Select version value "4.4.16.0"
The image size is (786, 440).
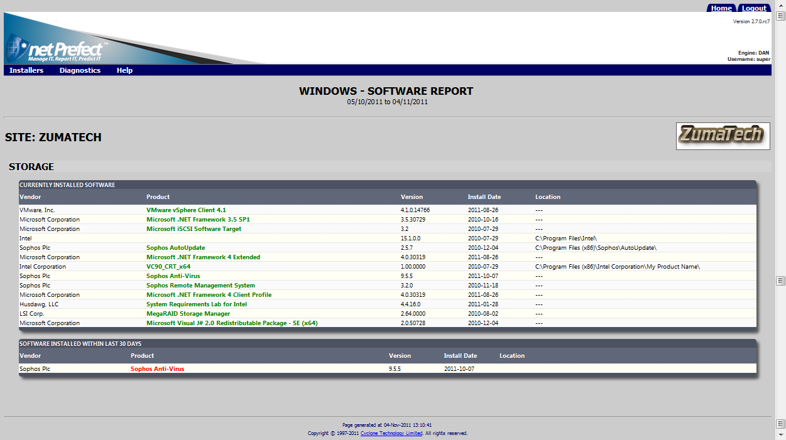(x=411, y=304)
